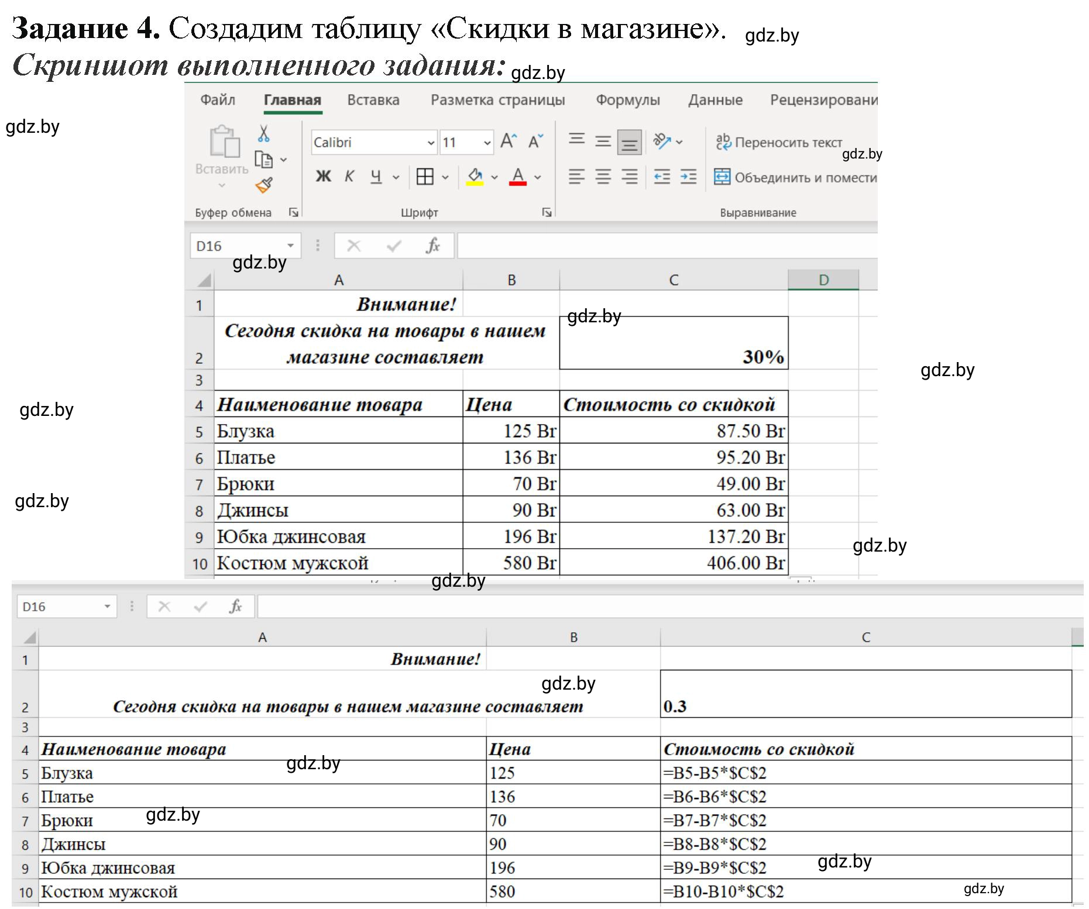
Task: Align text right
Action: [x=630, y=176]
